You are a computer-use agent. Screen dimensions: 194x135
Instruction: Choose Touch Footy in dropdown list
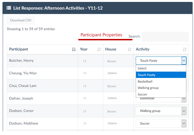pos(161,75)
